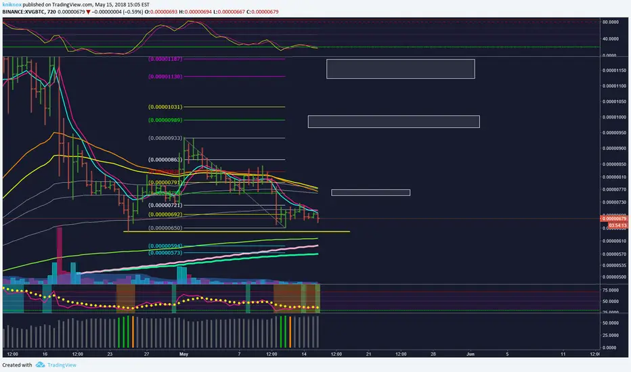Viewport: 631px width, 372px height.
Task: Click the 75.0000 RSI axis label
Action: tap(611, 290)
